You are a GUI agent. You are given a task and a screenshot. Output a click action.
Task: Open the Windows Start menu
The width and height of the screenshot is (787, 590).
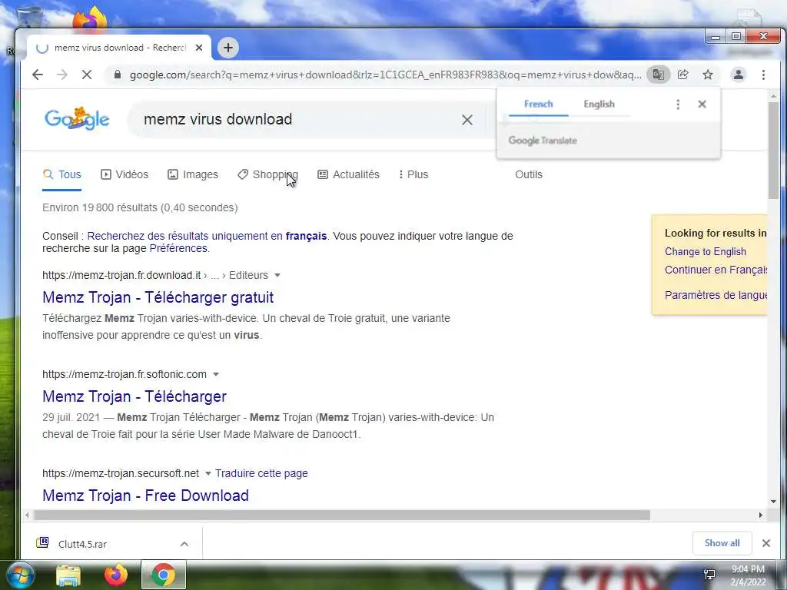(x=19, y=575)
